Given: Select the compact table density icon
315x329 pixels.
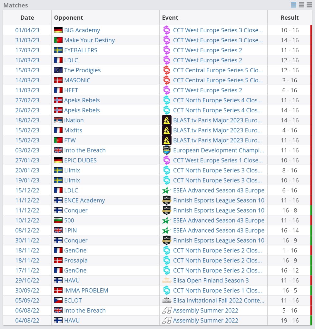Looking at the screenshot, I should (294, 5).
